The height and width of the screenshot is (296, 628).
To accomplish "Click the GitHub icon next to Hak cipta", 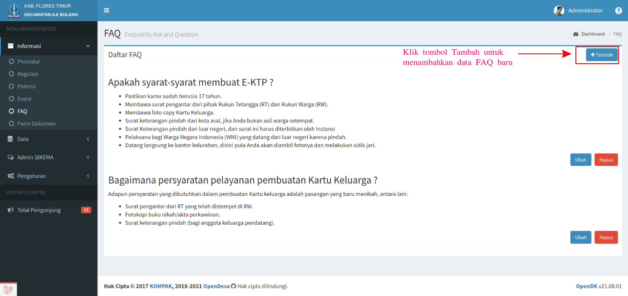I will pyautogui.click(x=233, y=286).
